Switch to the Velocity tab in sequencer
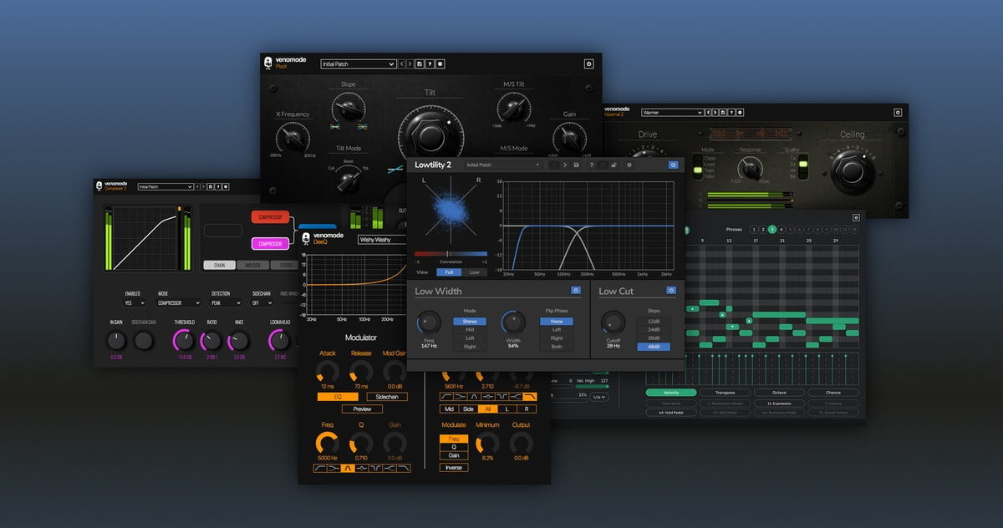 pyautogui.click(x=670, y=392)
